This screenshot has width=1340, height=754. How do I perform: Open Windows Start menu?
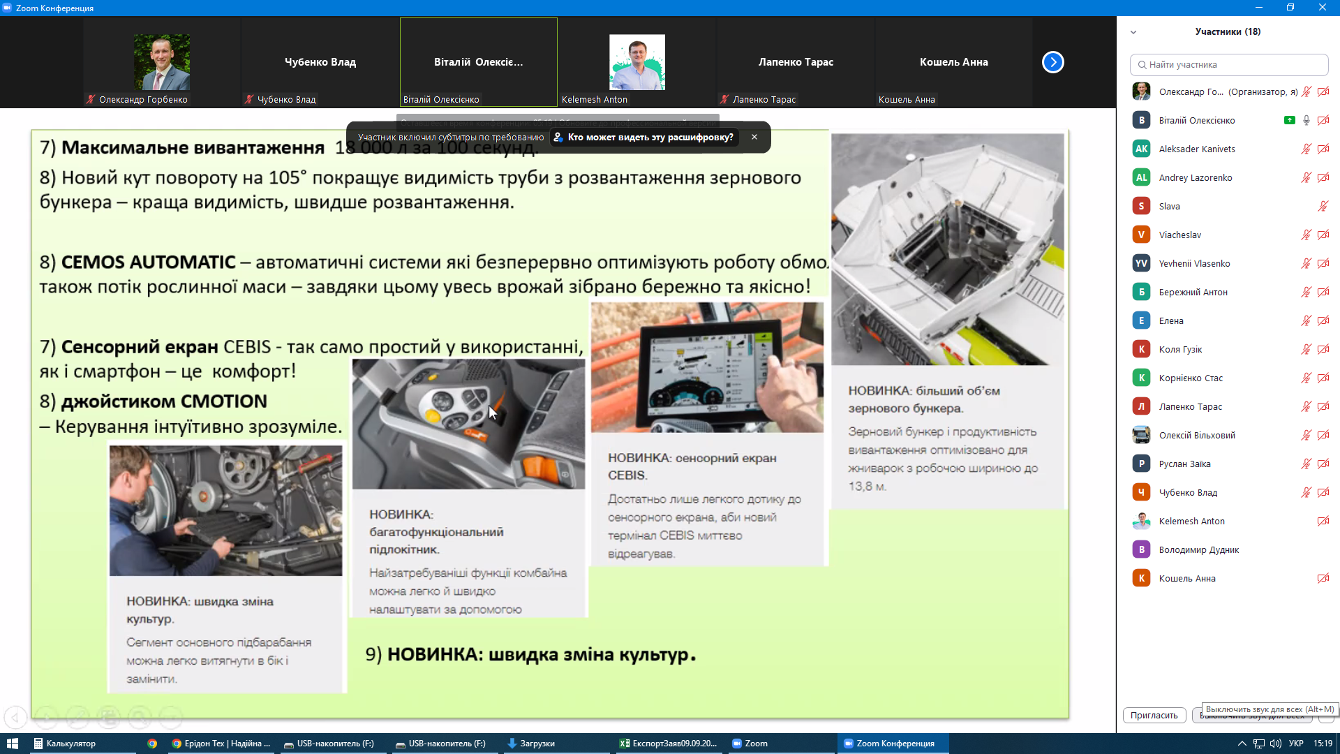pos(13,744)
